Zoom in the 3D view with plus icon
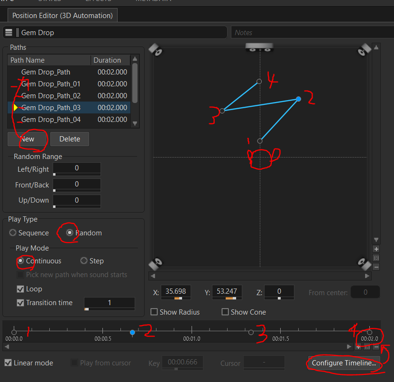Image resolution: width=394 pixels, height=382 pixels. 376,249
